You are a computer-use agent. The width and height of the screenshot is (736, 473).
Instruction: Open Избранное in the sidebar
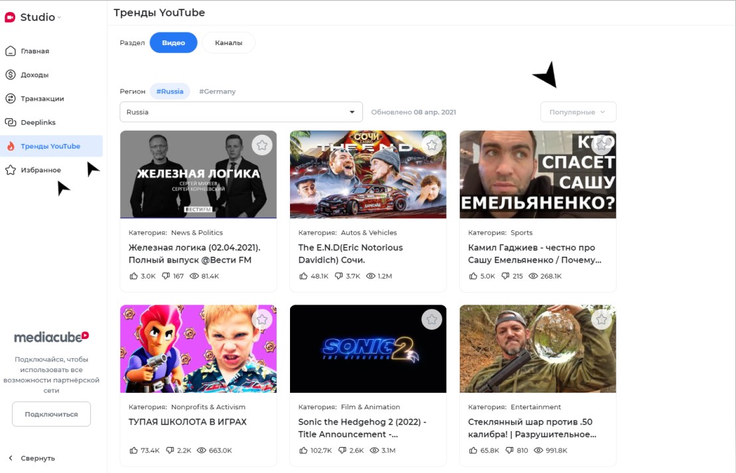[x=41, y=170]
